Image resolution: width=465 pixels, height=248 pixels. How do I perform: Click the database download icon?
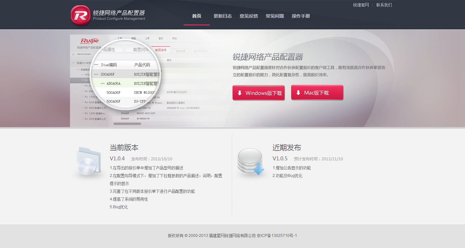[x=251, y=162]
